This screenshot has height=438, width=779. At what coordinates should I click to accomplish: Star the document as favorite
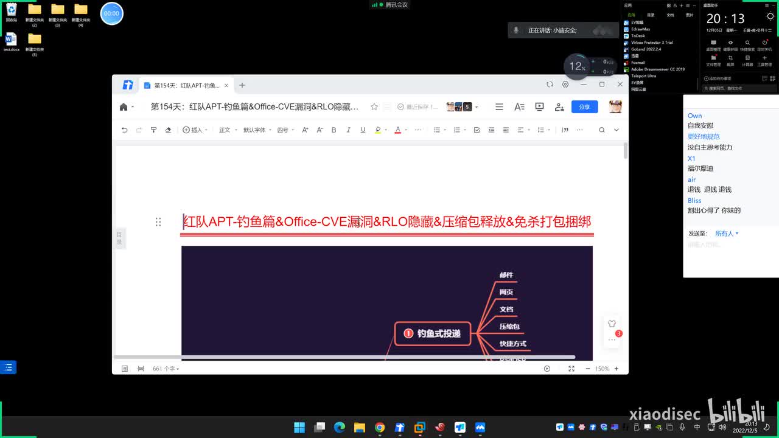(x=374, y=106)
